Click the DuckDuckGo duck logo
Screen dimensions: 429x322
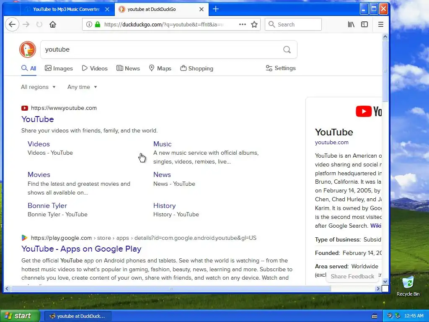point(28,49)
